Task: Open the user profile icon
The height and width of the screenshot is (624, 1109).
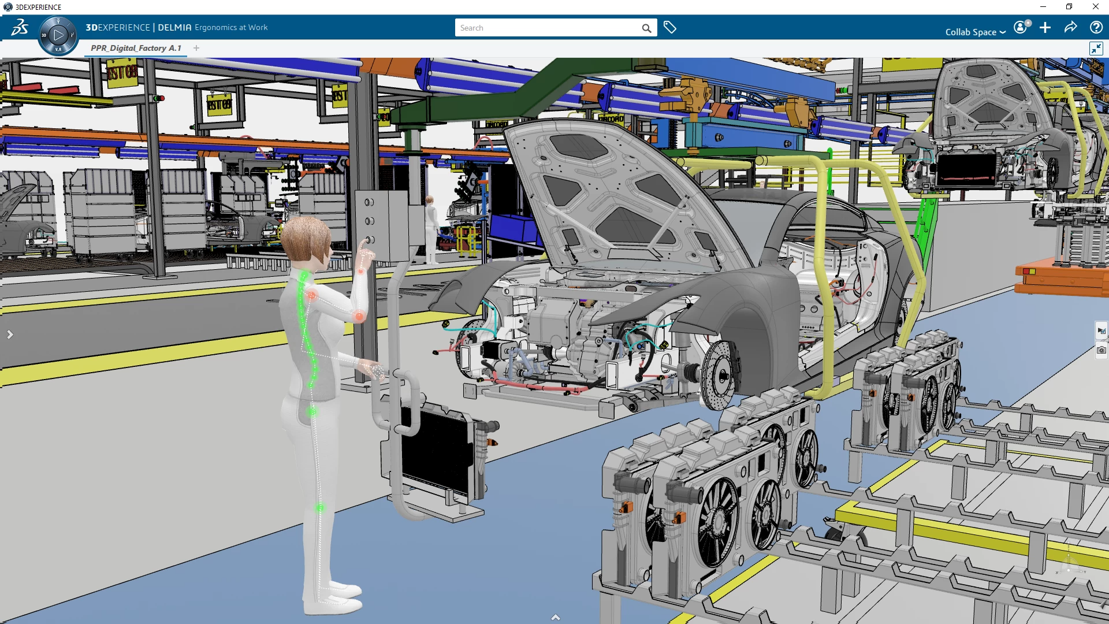Action: [x=1021, y=27]
